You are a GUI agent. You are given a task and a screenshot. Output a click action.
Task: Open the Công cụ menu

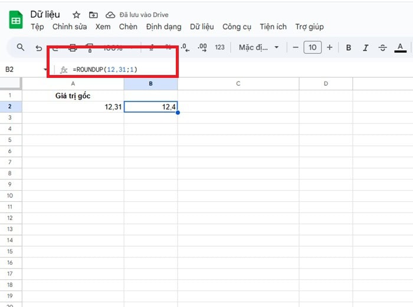(x=237, y=27)
